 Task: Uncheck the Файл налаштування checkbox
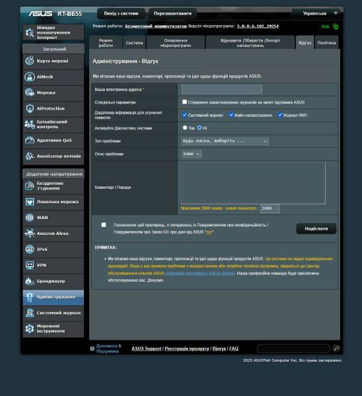pos(231,115)
